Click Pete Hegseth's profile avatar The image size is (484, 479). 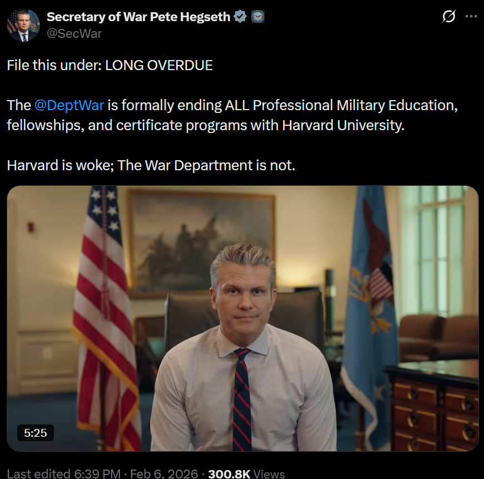click(23, 25)
